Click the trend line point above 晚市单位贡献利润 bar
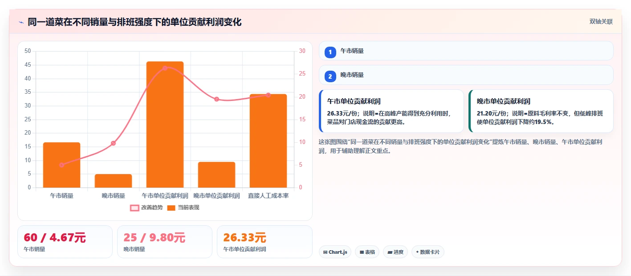This screenshot has height=276, width=631. 216,99
